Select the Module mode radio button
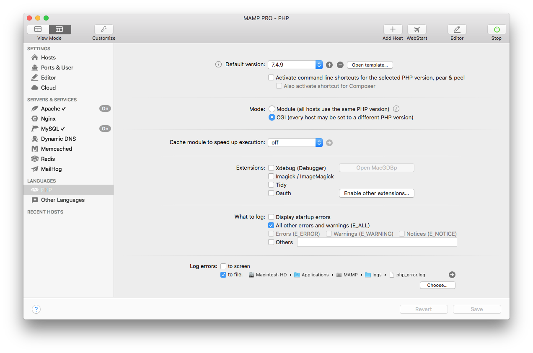 [272, 108]
